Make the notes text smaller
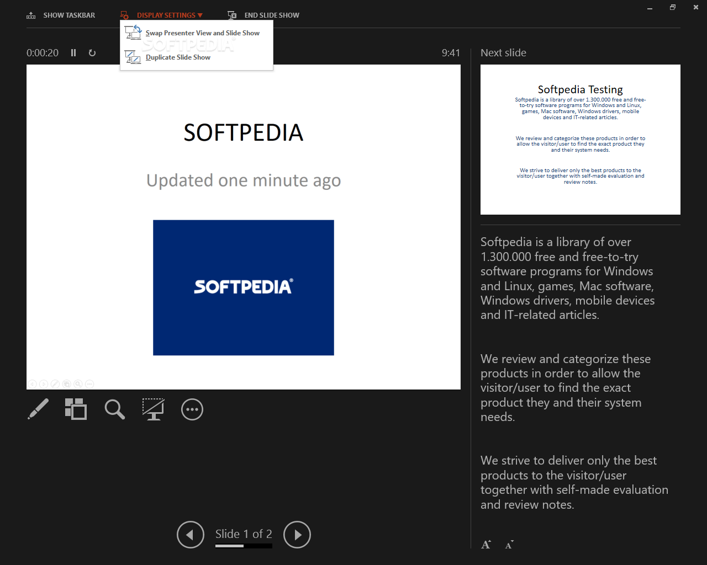707x565 pixels. point(509,545)
